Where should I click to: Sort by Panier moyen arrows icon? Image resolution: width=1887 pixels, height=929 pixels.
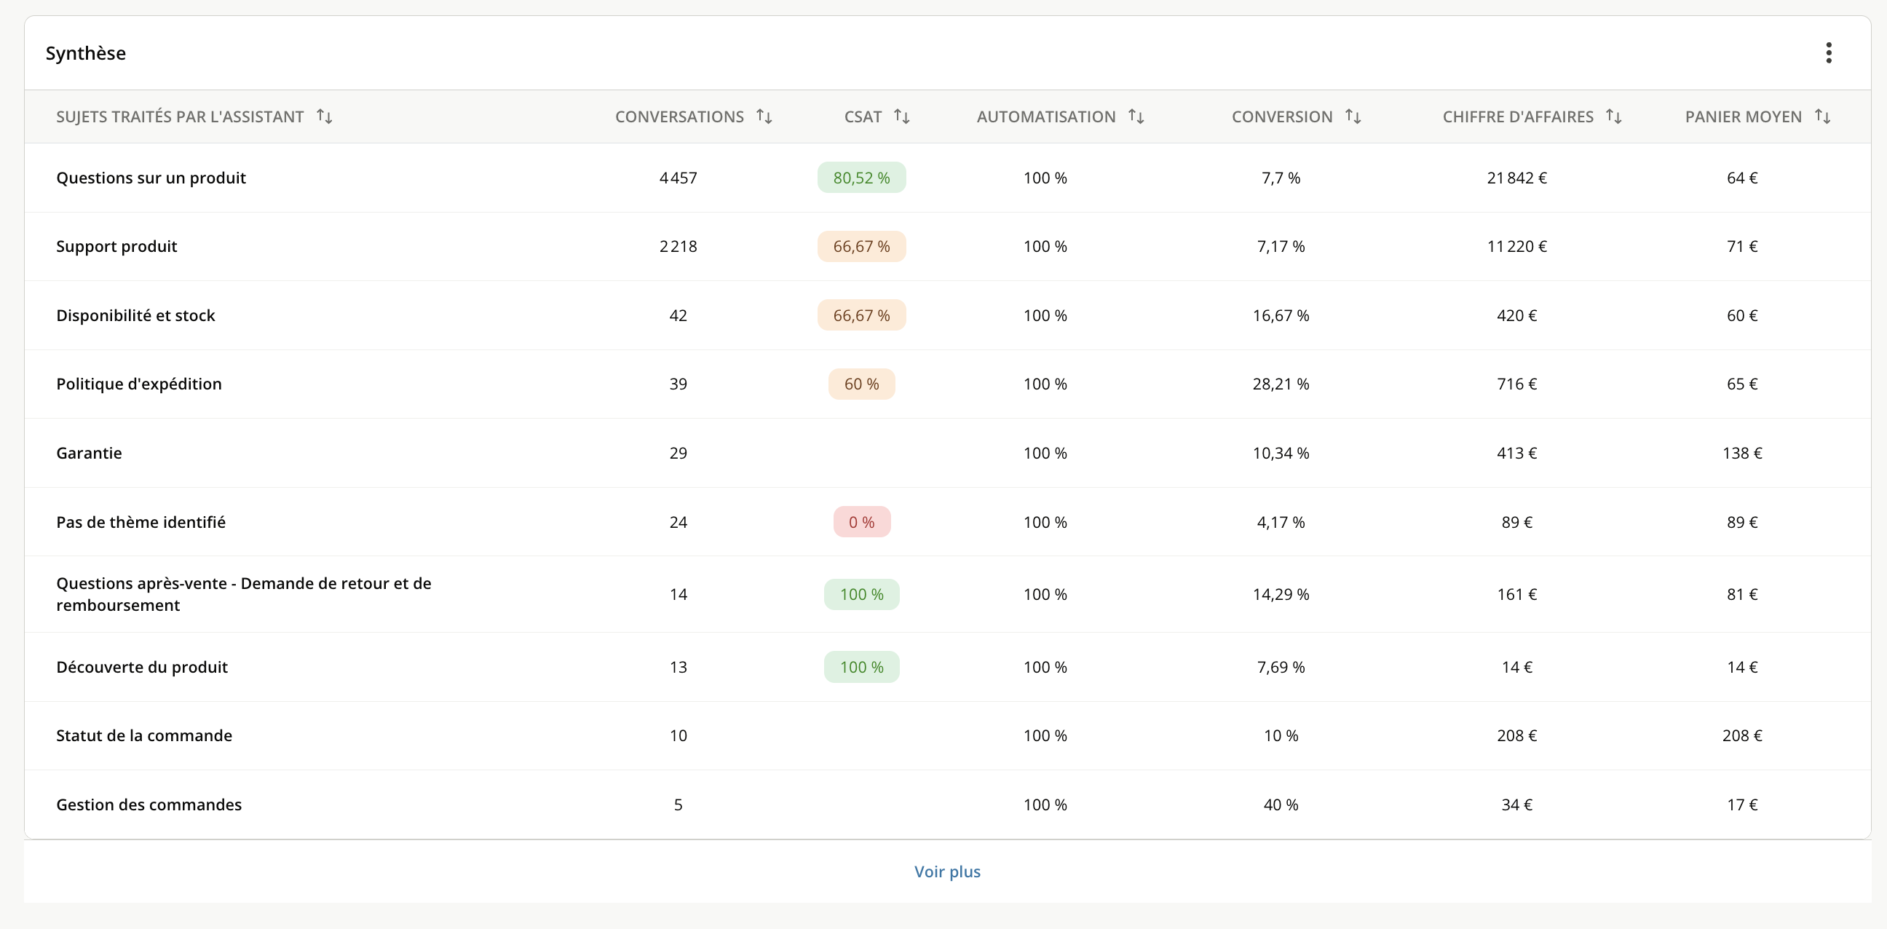click(1822, 116)
